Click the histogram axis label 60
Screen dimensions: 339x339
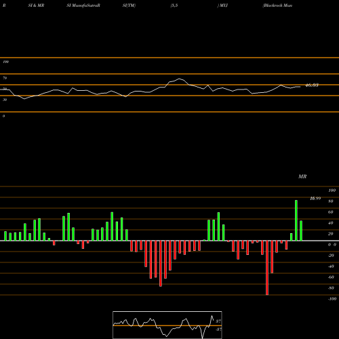pyautogui.click(x=331, y=212)
